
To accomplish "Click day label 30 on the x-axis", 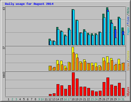I will pos(119,99).
